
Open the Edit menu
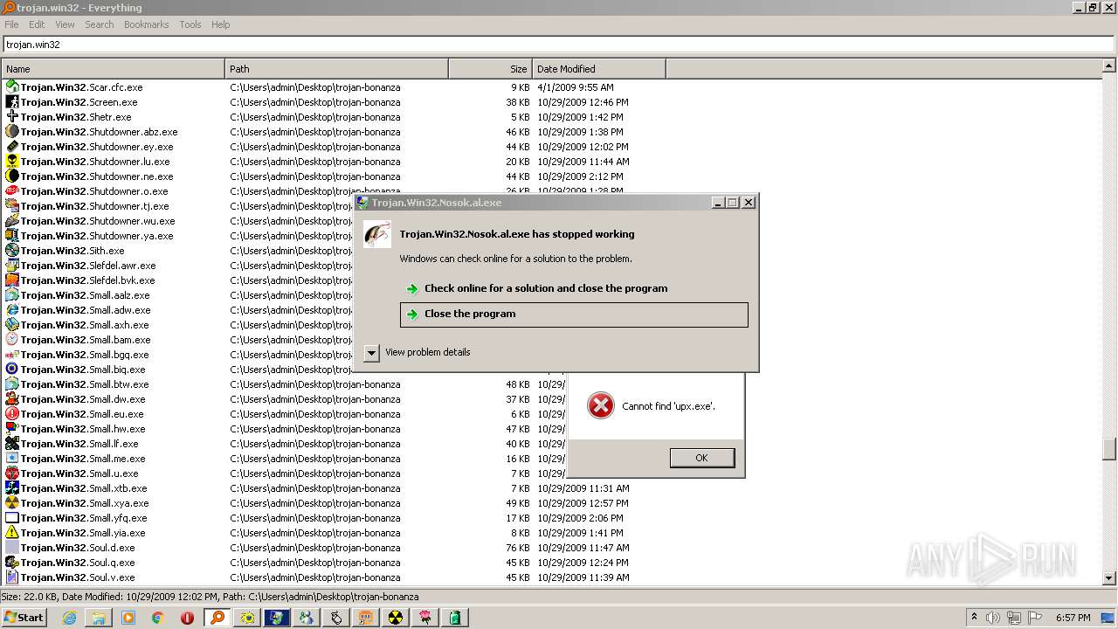click(x=37, y=24)
